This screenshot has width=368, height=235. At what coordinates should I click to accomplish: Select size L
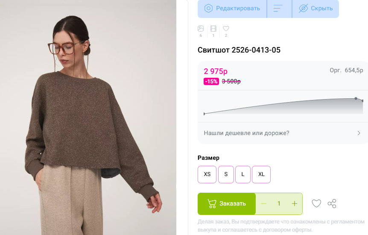tap(243, 174)
